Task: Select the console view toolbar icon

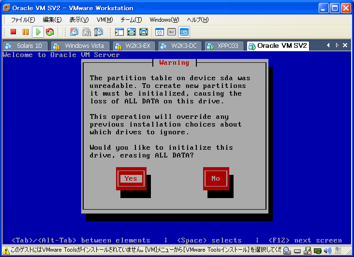Action: point(184,32)
